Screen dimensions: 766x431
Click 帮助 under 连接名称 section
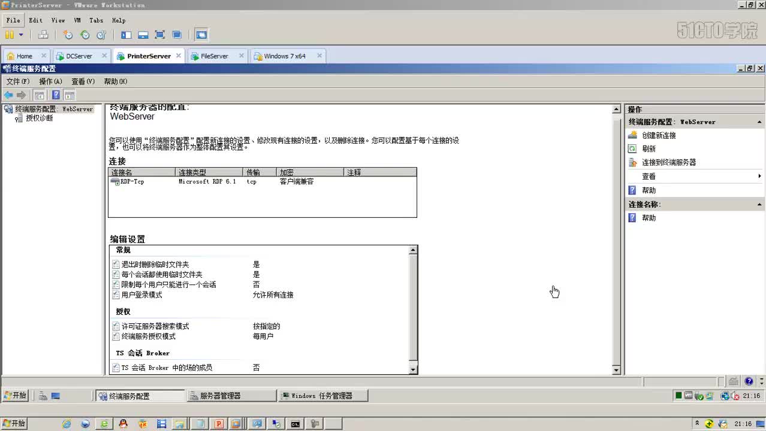649,218
